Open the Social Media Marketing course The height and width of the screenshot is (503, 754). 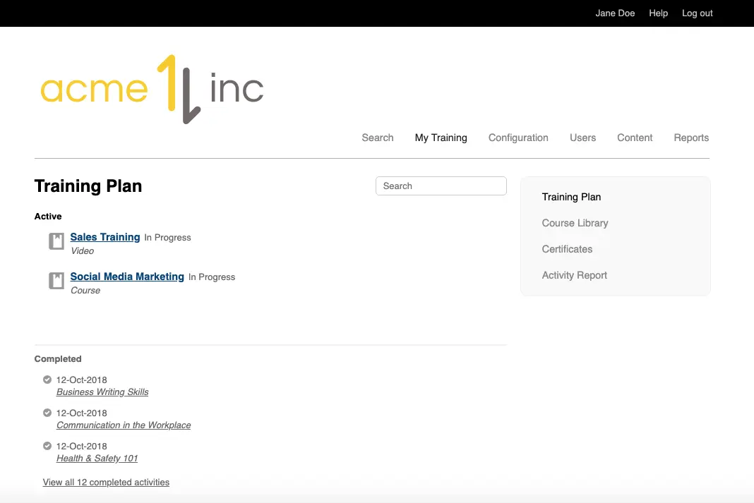[x=127, y=277]
